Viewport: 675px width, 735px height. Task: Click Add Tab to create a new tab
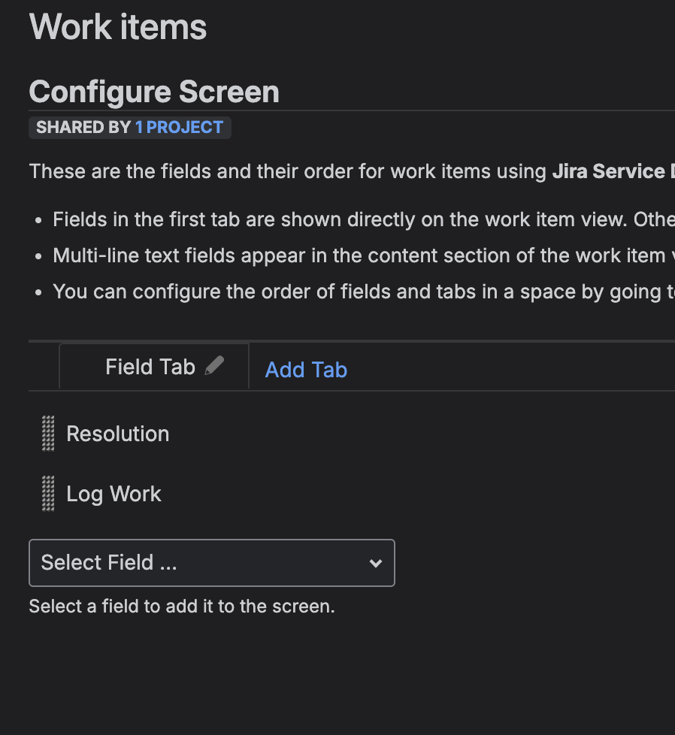point(305,369)
